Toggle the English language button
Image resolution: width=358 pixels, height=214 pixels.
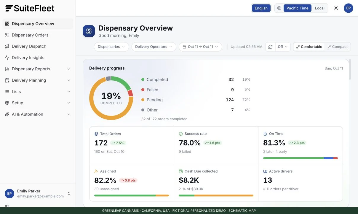(261, 8)
